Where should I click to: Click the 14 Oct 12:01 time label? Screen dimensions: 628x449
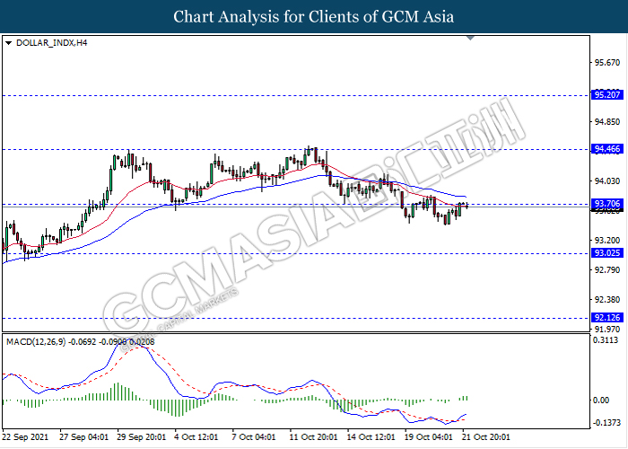coord(371,437)
